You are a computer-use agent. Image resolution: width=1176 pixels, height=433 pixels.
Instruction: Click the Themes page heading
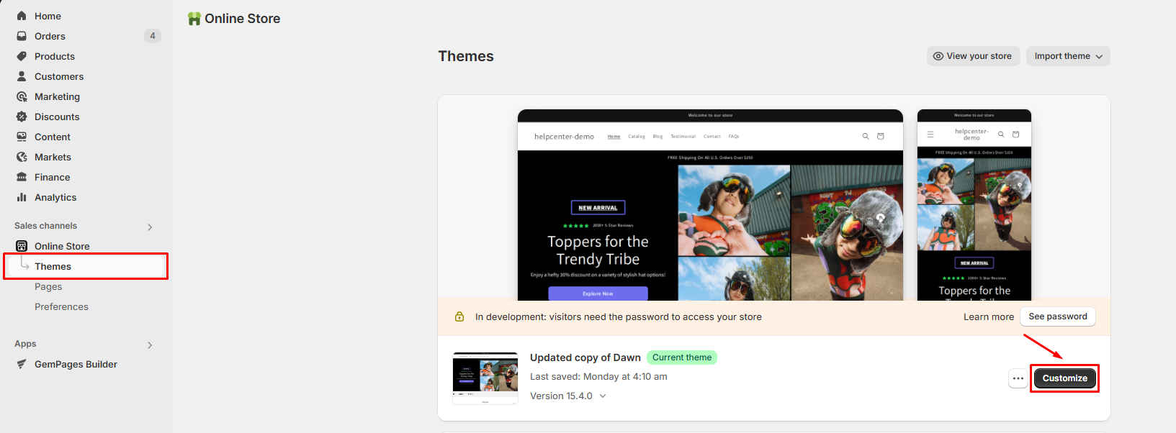coord(466,56)
